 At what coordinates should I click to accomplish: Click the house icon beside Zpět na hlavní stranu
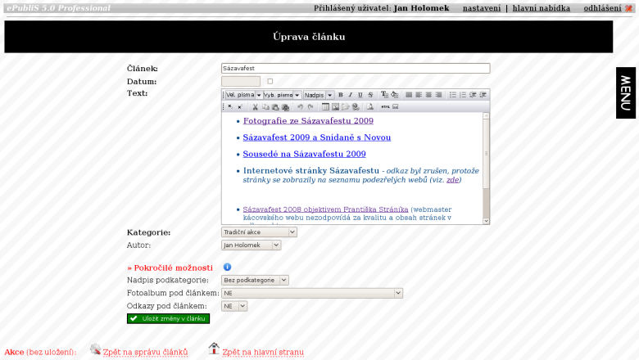(x=214, y=349)
